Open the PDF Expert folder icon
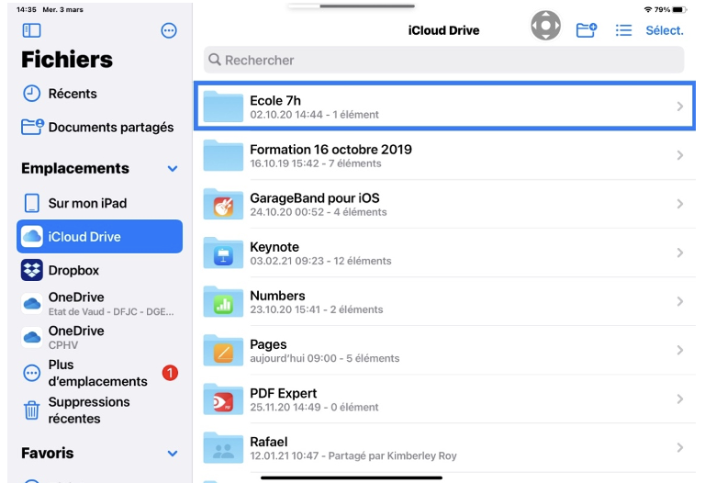 click(x=223, y=399)
